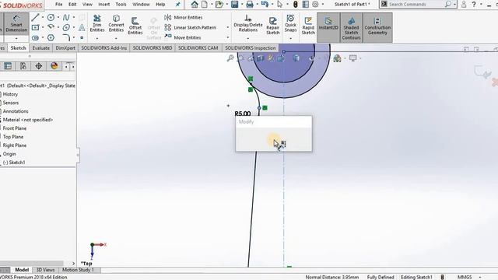The width and height of the screenshot is (498, 280).
Task: Switch to the Evaluate tab
Action: (41, 48)
